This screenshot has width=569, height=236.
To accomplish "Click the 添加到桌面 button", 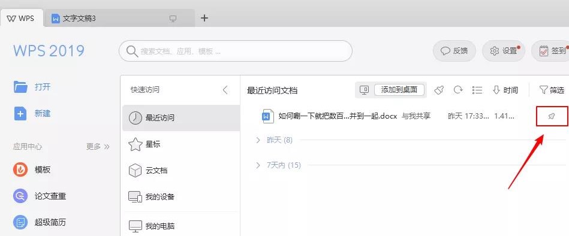I will click(x=399, y=90).
